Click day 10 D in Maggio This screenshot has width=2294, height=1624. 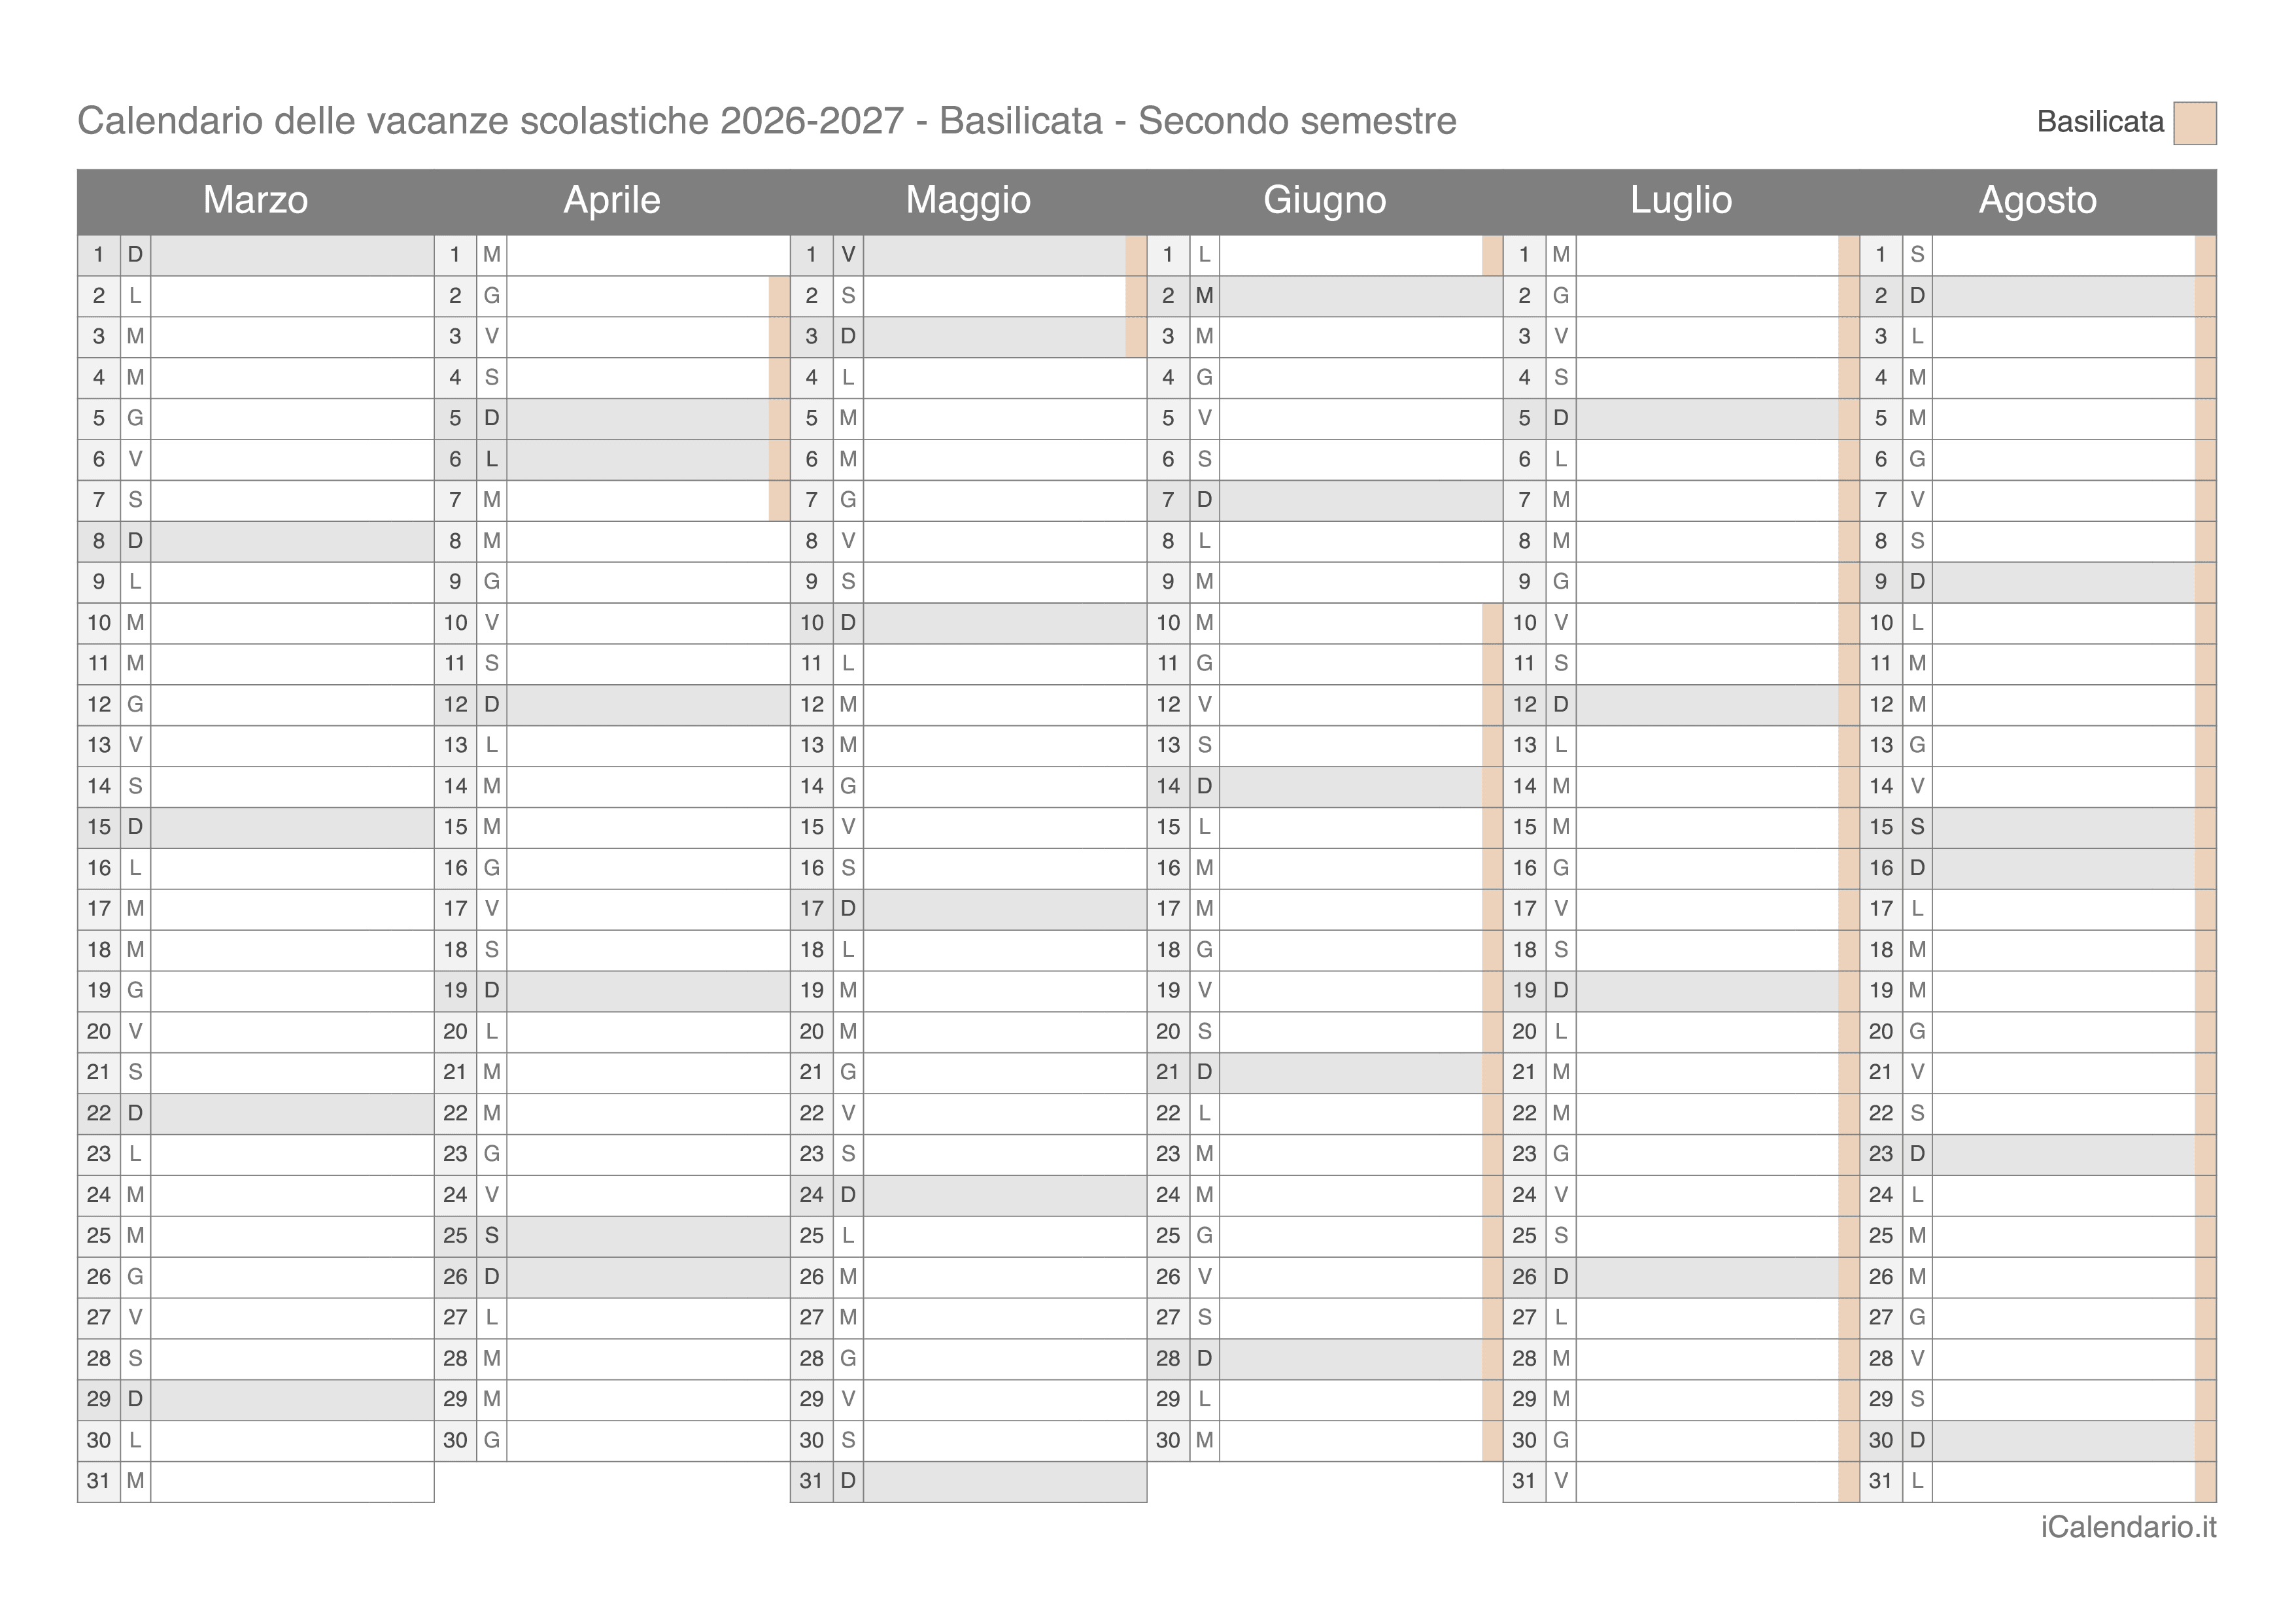click(968, 623)
